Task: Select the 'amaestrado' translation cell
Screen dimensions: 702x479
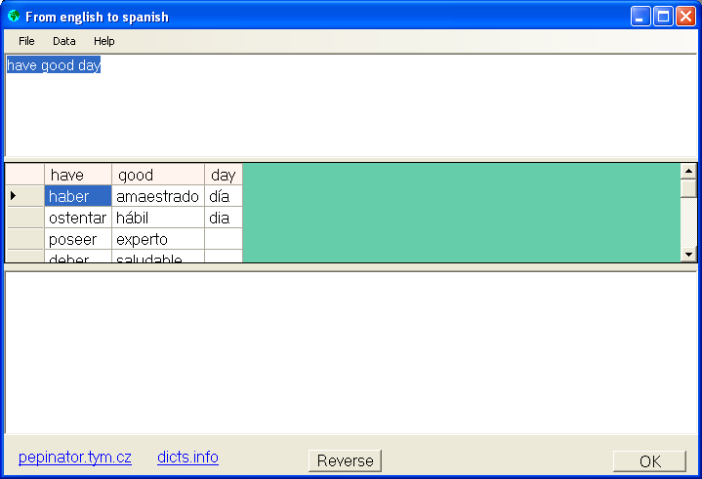Action: pos(158,196)
